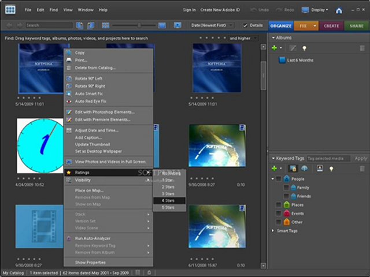
Task: Check the Friends tag checkbox
Action: [286, 196]
